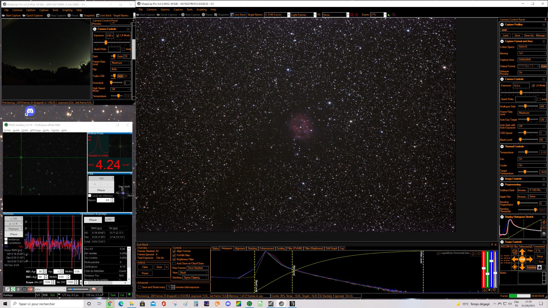Click Effacer in the PHD2 Cible panel
548x308 pixels.
101,190
